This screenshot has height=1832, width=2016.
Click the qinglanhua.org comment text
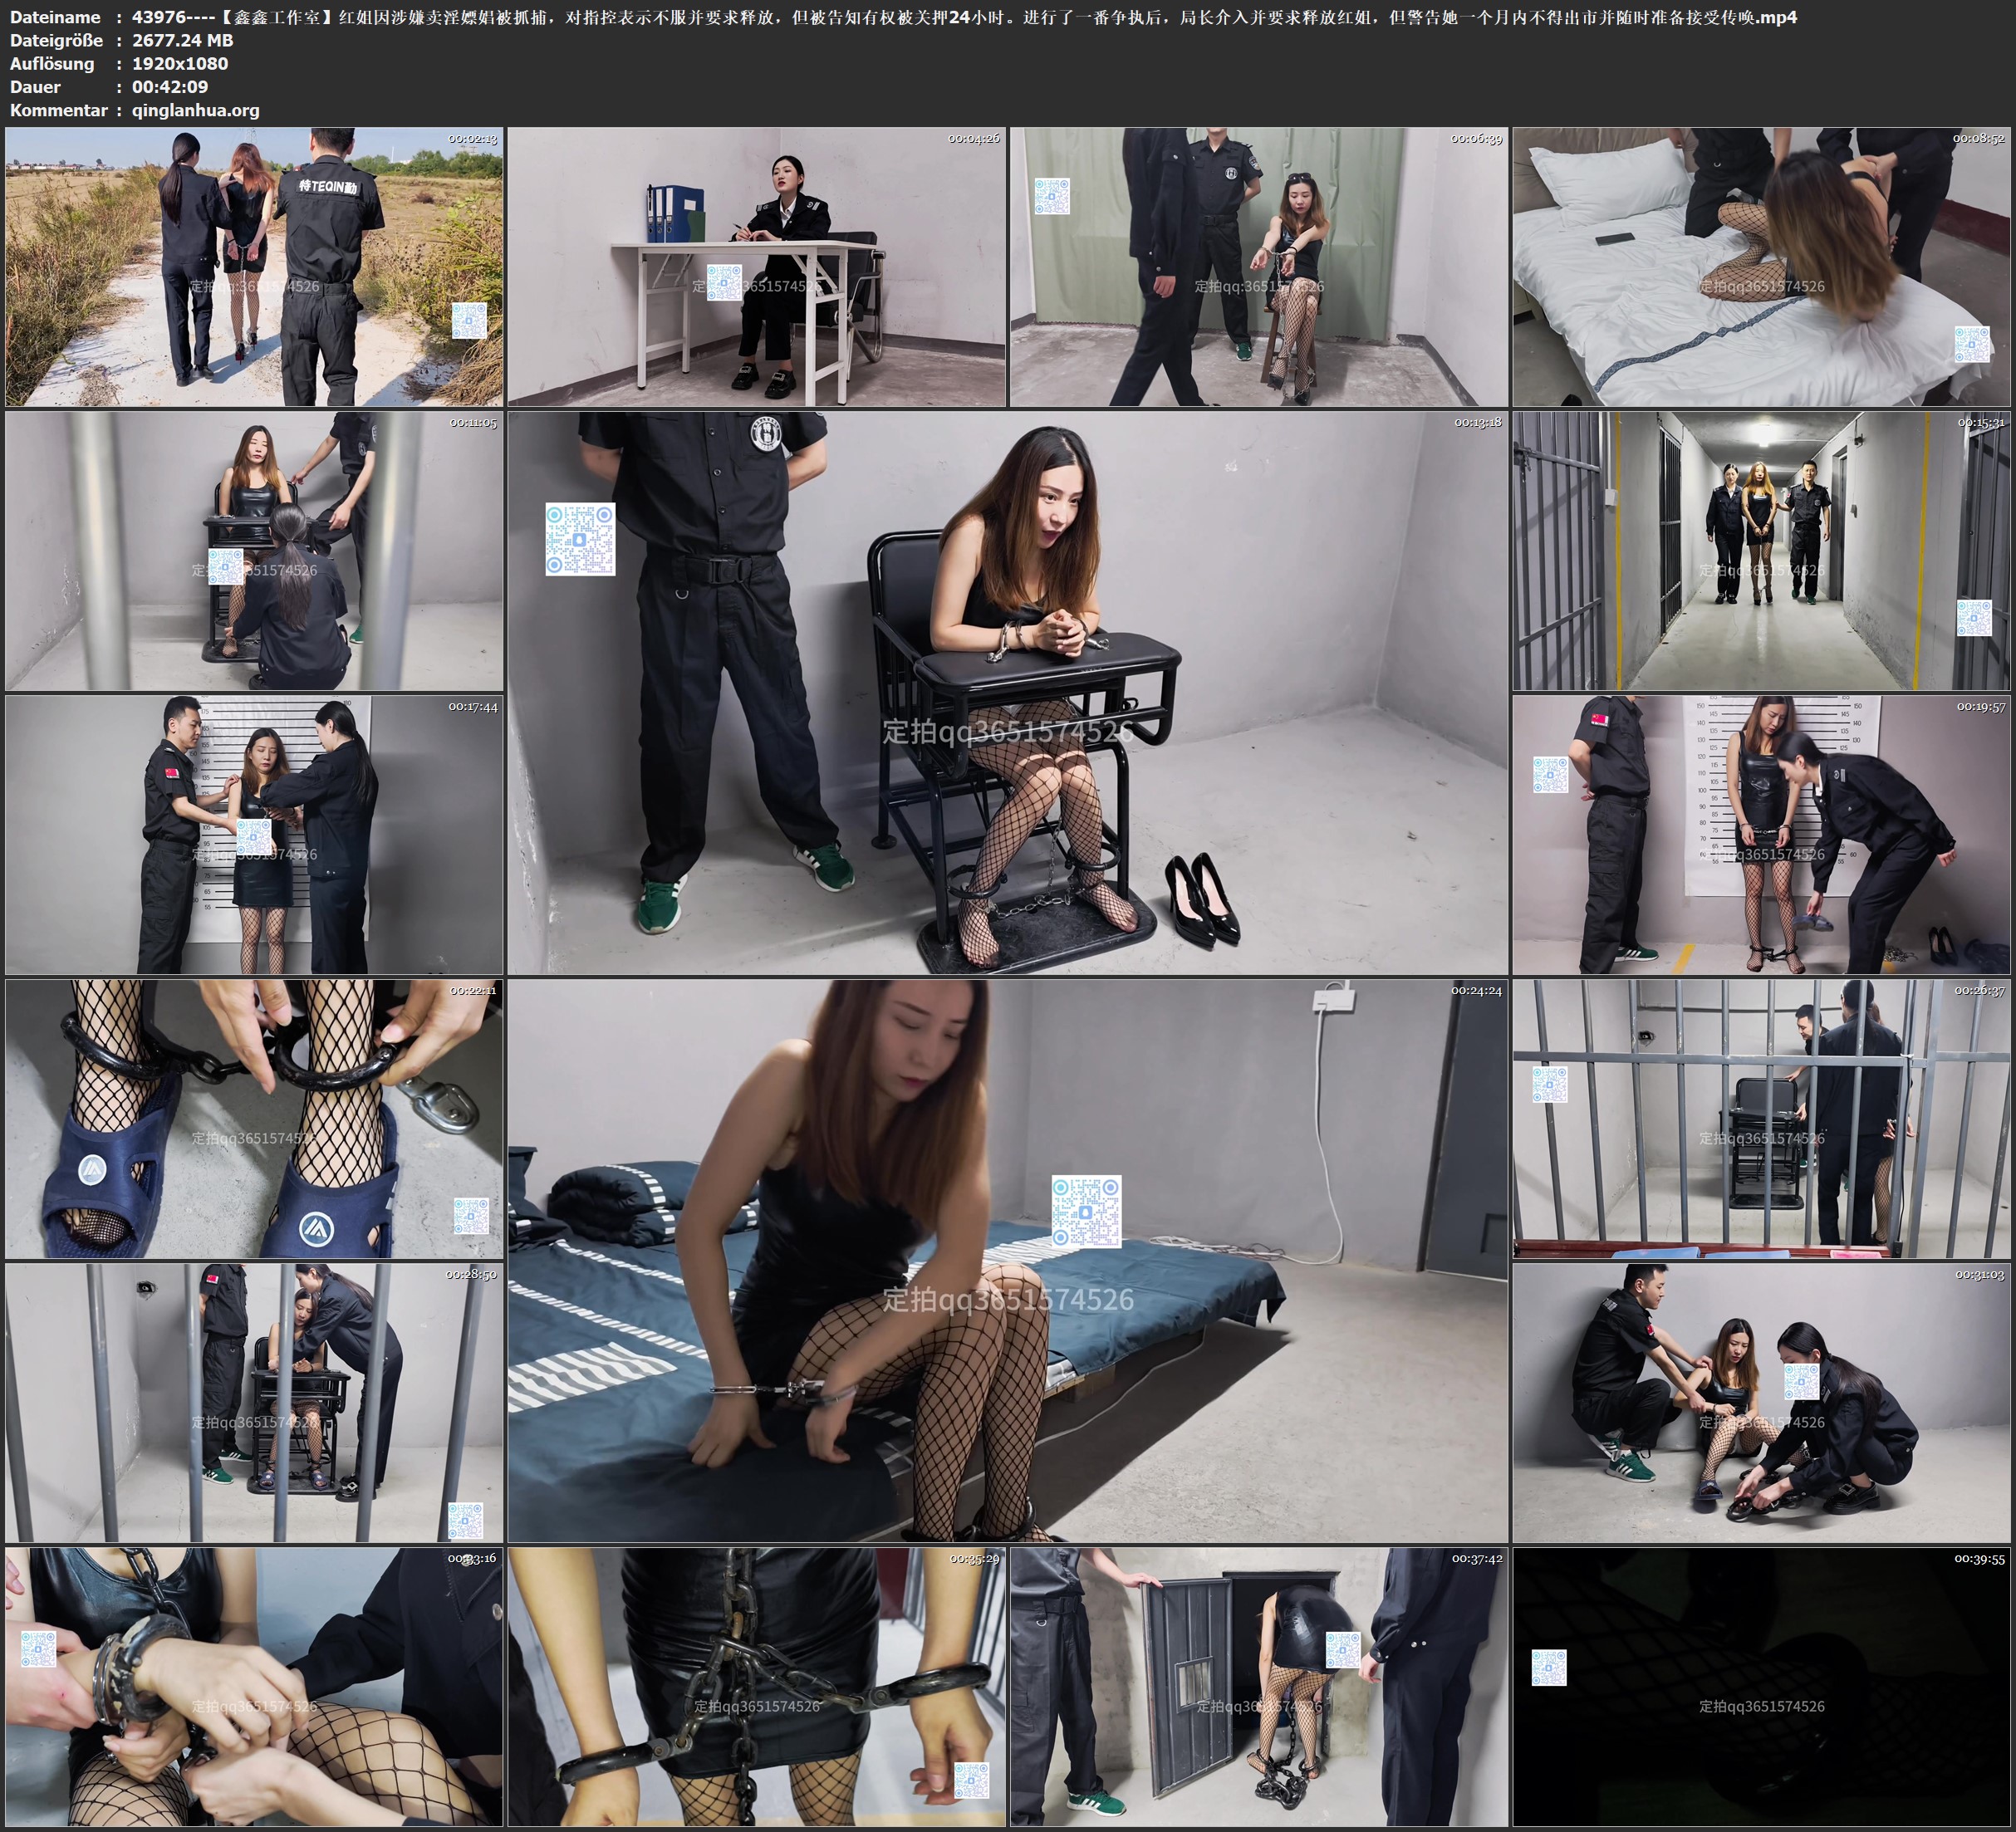(196, 110)
